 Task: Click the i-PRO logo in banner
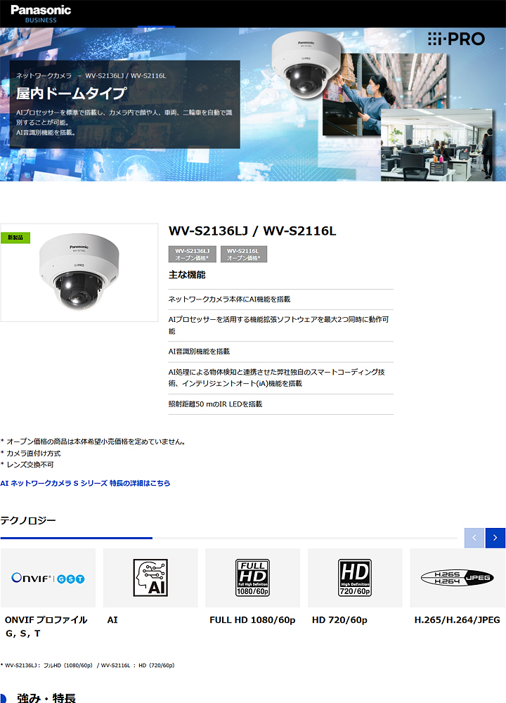(456, 39)
